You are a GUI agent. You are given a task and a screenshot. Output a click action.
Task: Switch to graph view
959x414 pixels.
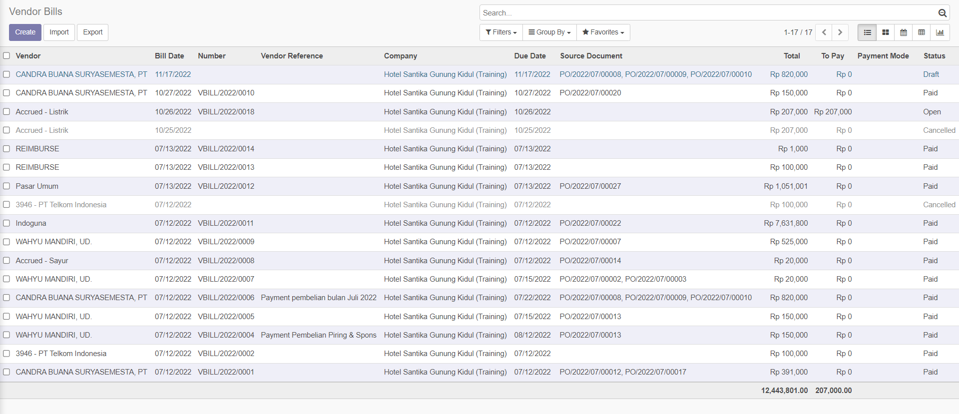click(x=940, y=32)
